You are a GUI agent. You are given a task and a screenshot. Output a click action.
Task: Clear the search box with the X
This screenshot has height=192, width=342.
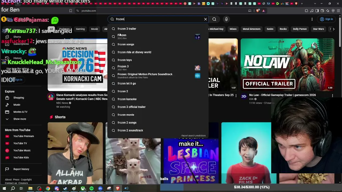tap(205, 19)
